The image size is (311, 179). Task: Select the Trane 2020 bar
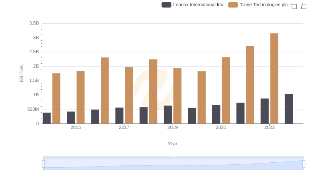(x=201, y=97)
